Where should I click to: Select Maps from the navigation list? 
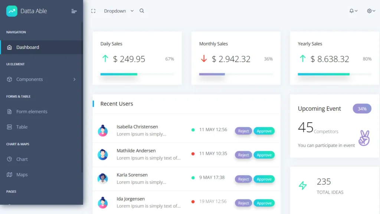(22, 174)
